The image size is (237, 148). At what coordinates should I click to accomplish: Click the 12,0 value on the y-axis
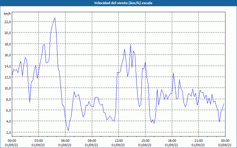coord(8,77)
